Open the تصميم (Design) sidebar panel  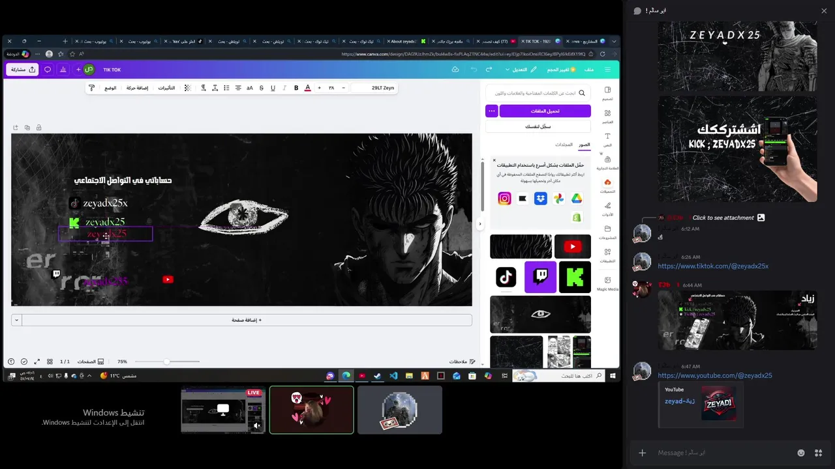607,93
